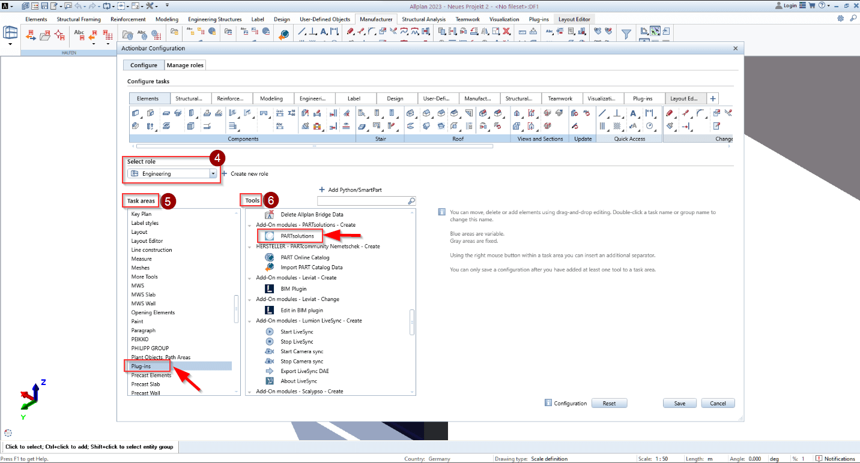Switch to the Manage roles tab

point(185,65)
